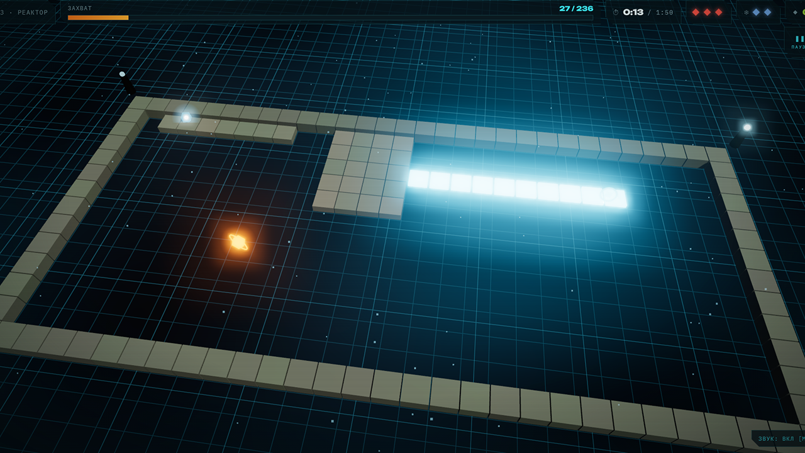Click the leftmost red life diamond
Viewport: 805px width, 453px height.
pyautogui.click(x=696, y=12)
